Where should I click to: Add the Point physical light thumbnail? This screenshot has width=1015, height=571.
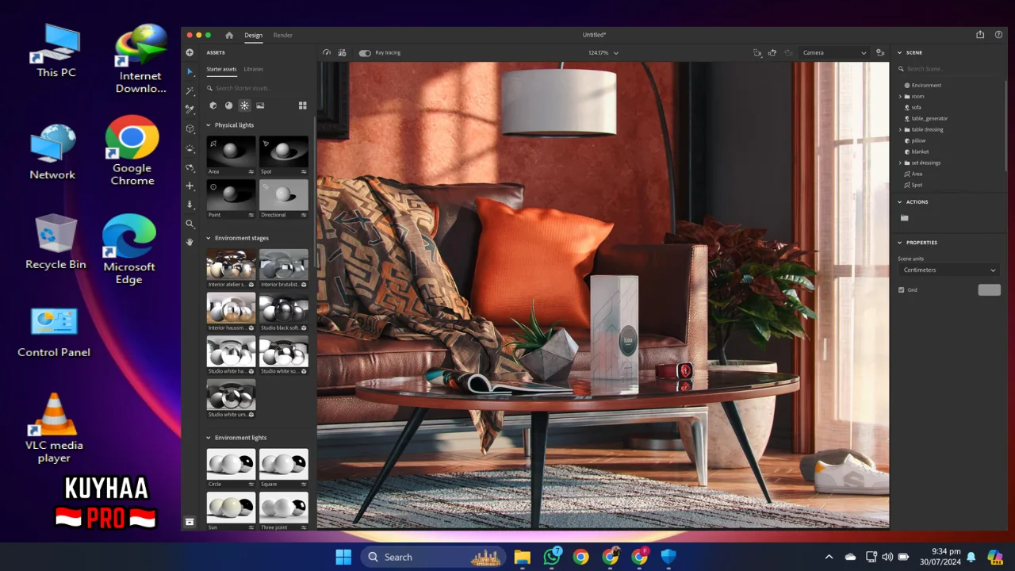click(x=231, y=195)
